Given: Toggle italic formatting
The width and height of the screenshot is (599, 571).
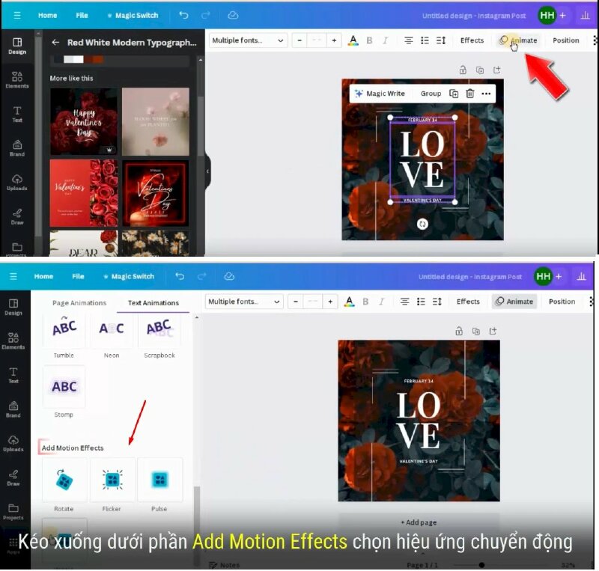Looking at the screenshot, I should tap(384, 40).
